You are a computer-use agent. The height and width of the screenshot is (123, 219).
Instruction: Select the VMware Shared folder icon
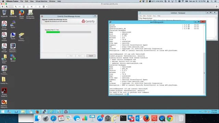click(4, 59)
